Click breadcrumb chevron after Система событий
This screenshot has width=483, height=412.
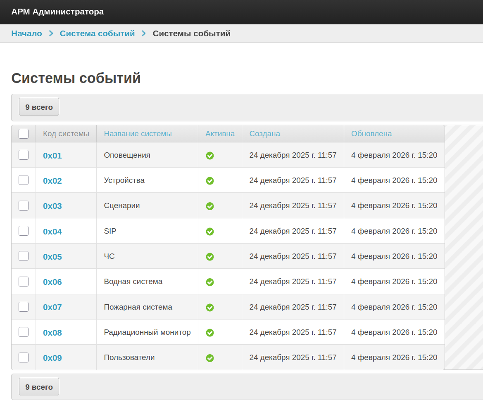(x=143, y=33)
